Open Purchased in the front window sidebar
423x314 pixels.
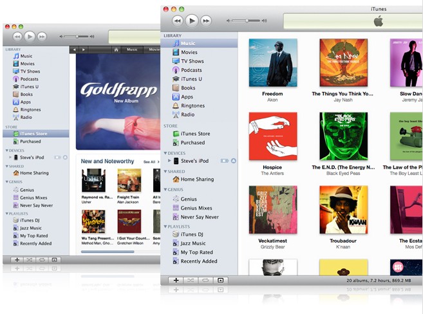(x=199, y=142)
